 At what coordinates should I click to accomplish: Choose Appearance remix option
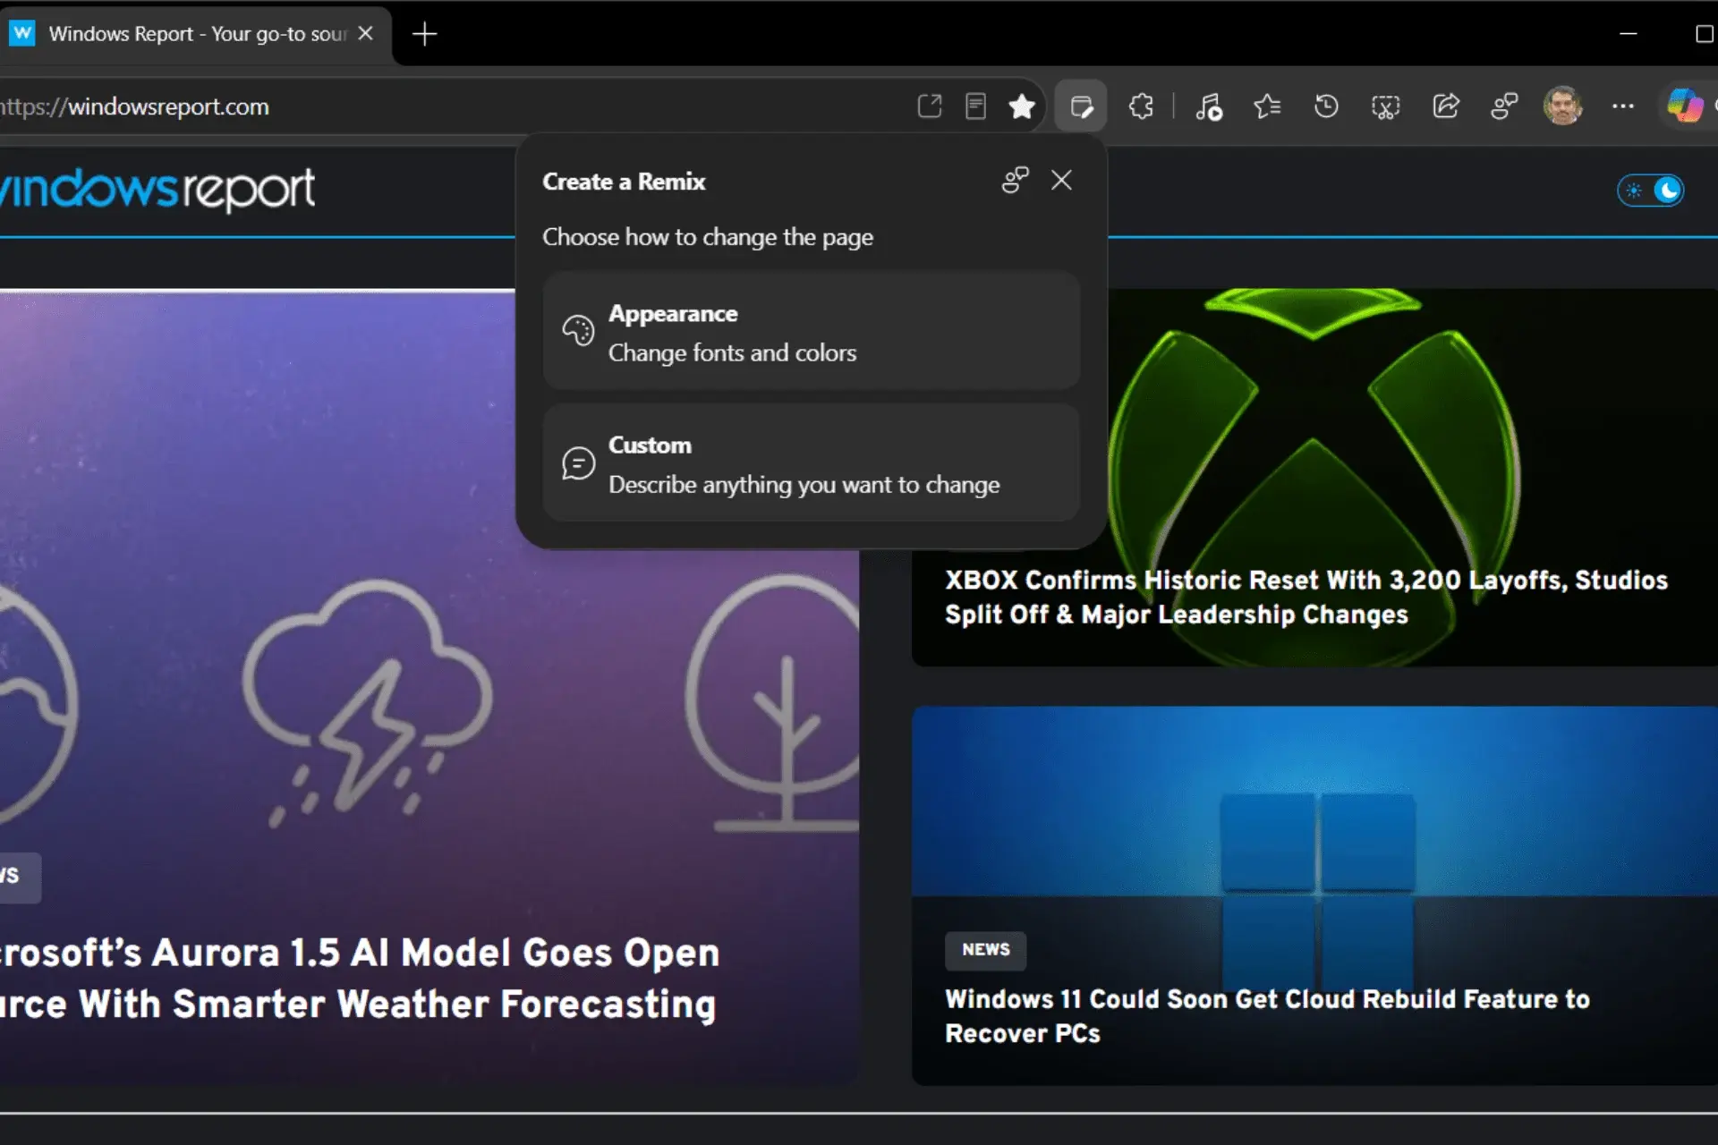(x=812, y=332)
